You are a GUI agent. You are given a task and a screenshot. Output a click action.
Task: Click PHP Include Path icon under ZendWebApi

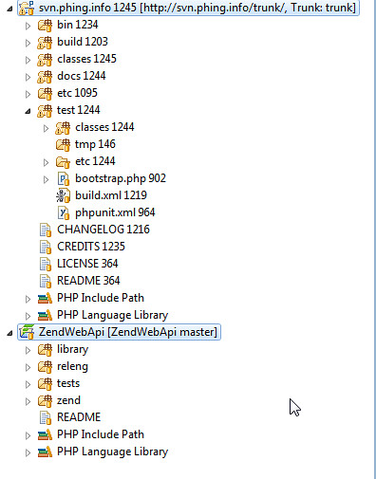click(45, 435)
